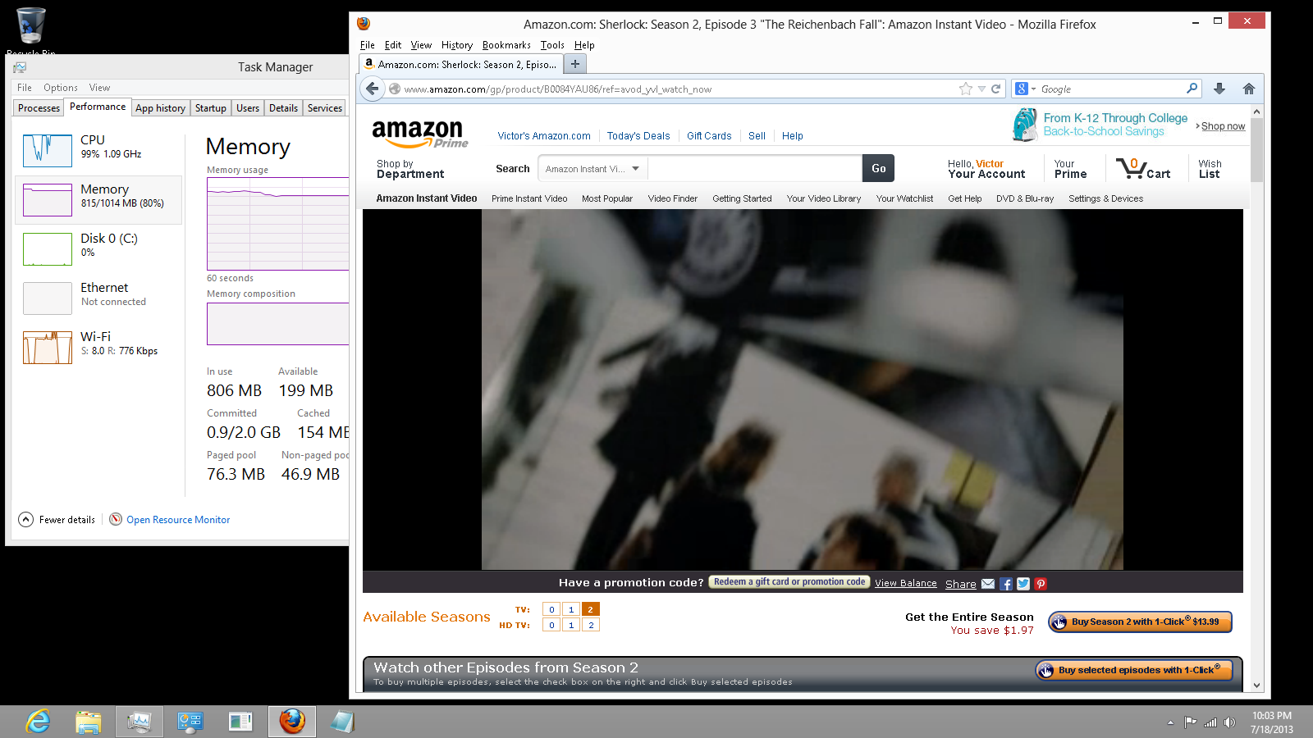Open the Recycle Bin desktop icon
This screenshot has width=1313, height=738.
click(x=30, y=30)
